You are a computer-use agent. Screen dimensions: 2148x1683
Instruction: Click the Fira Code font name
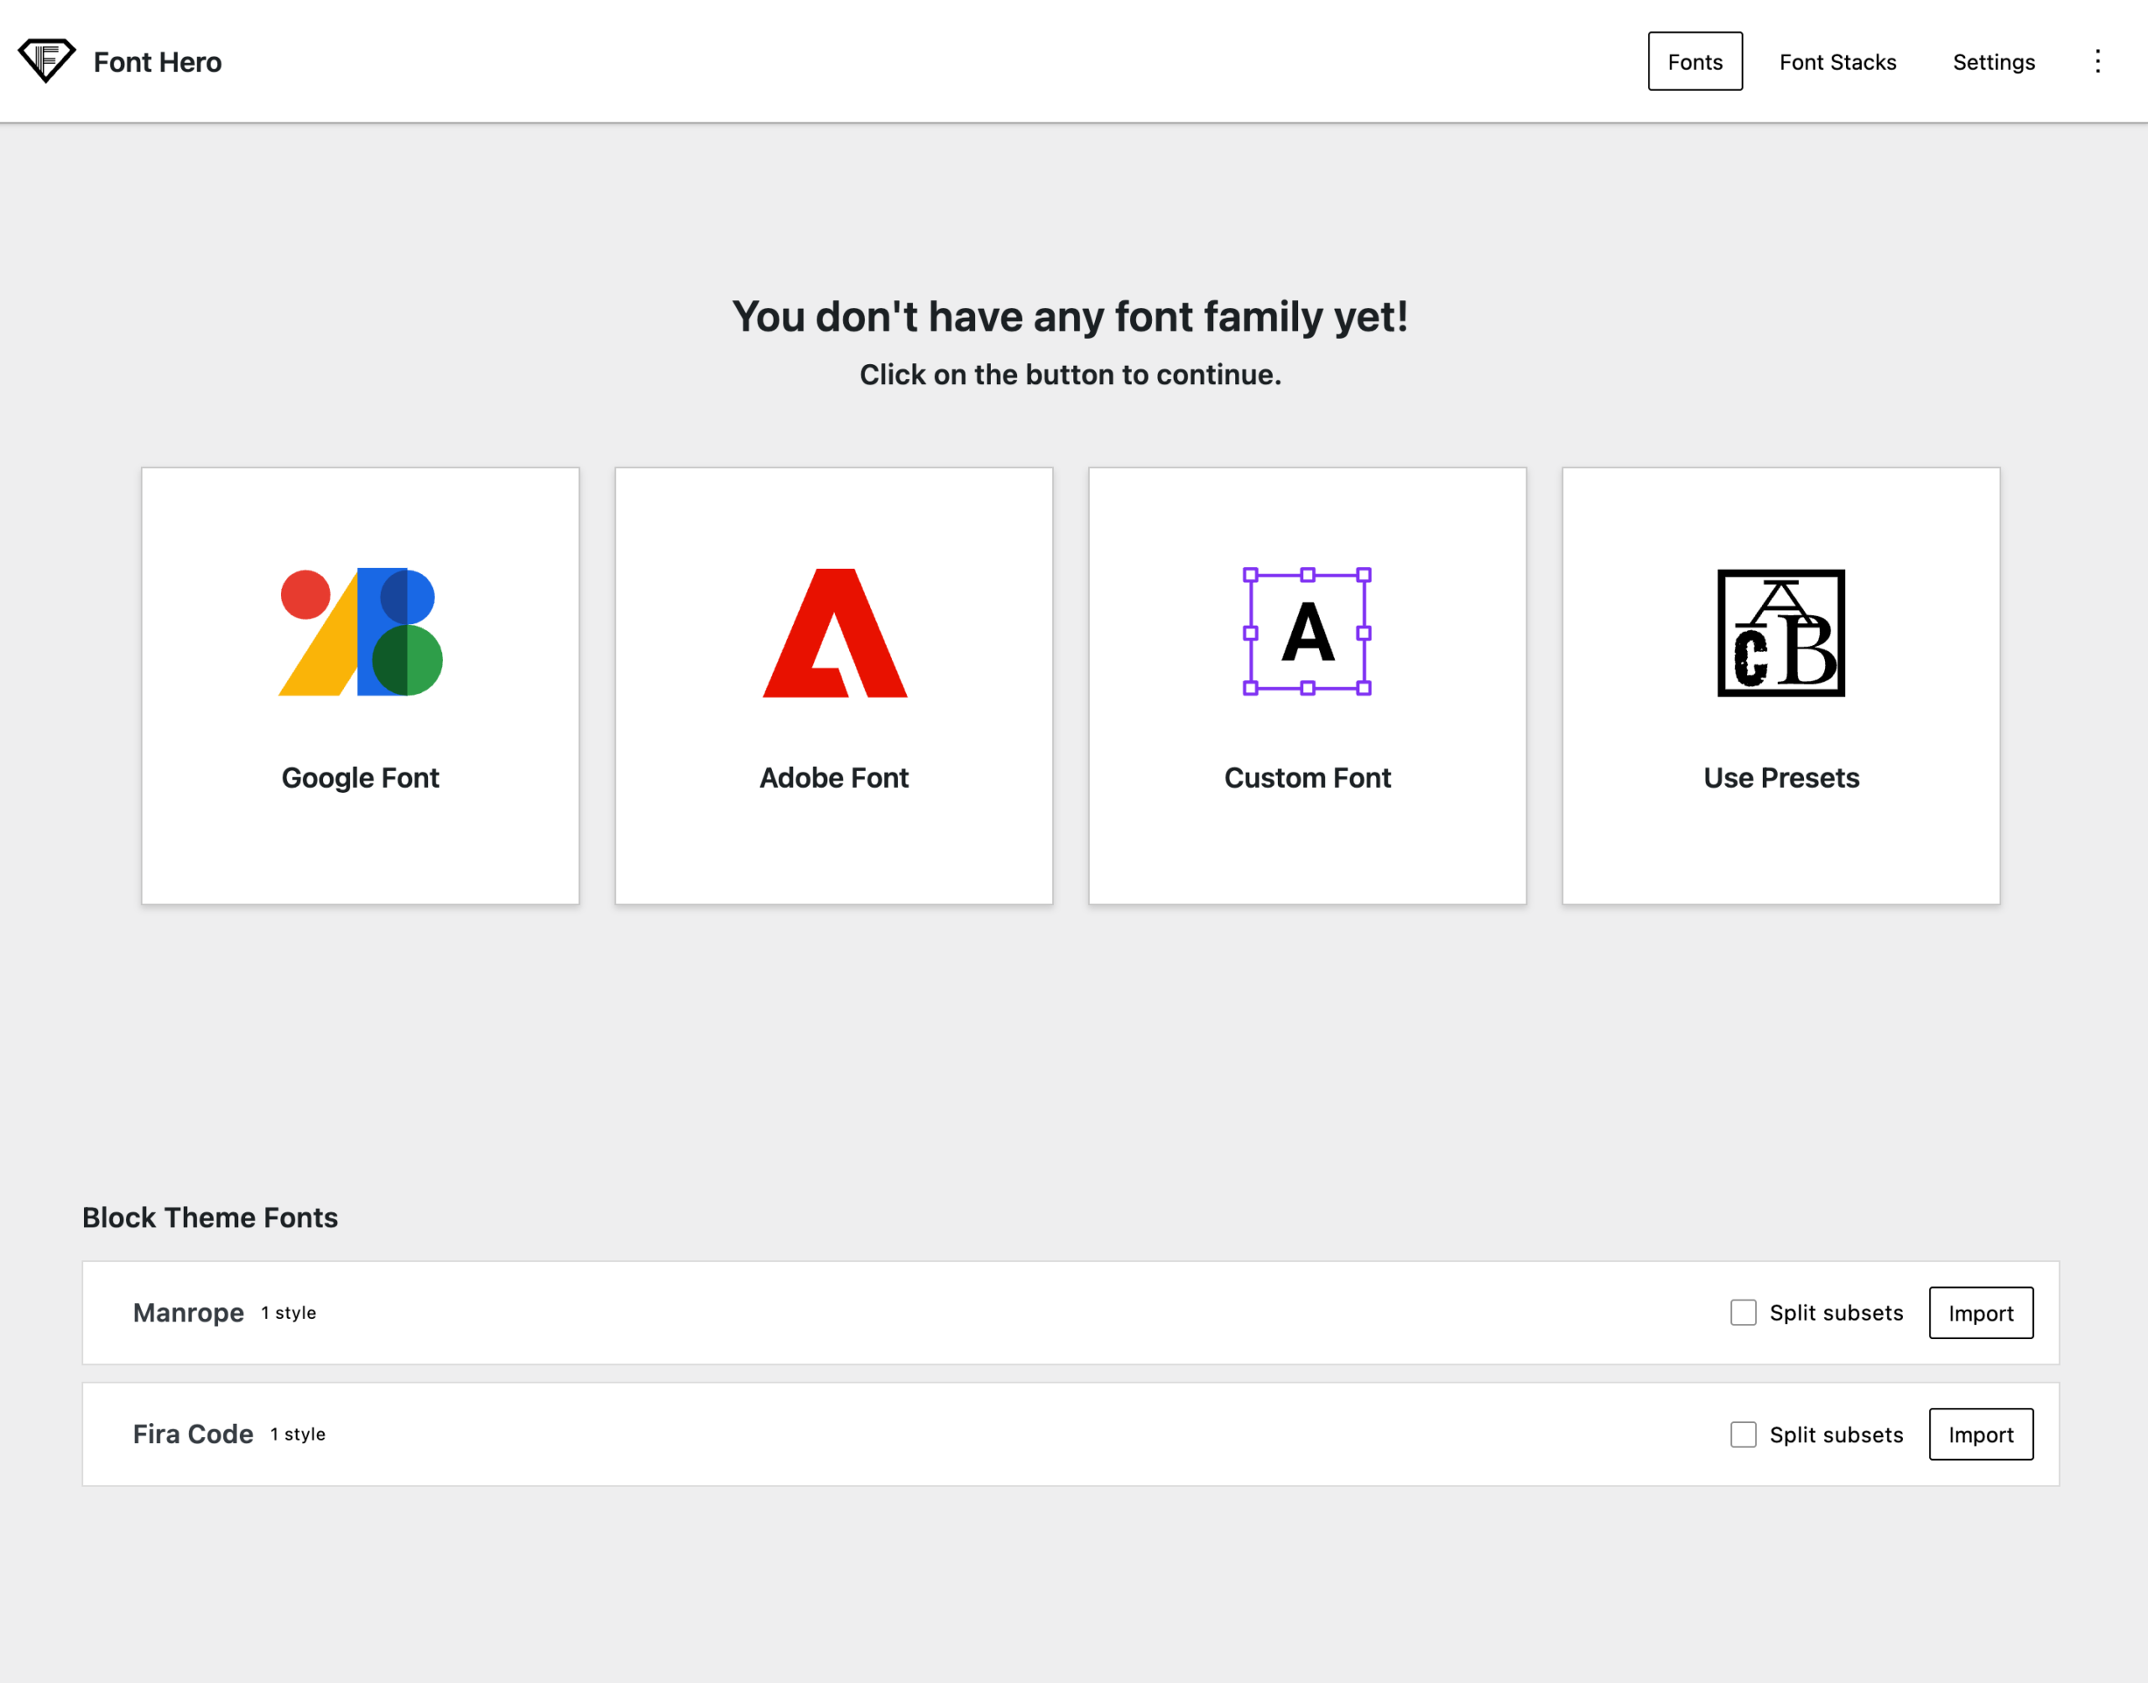(x=193, y=1435)
